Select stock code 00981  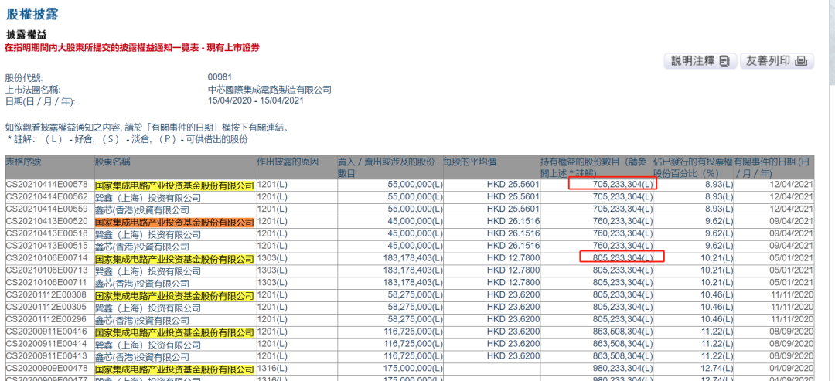click(x=220, y=78)
